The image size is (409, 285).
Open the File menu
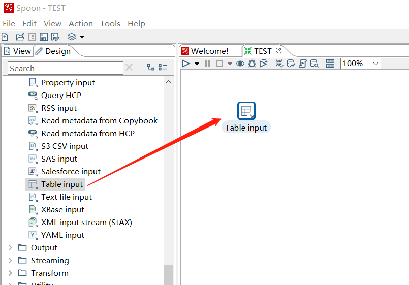point(9,24)
